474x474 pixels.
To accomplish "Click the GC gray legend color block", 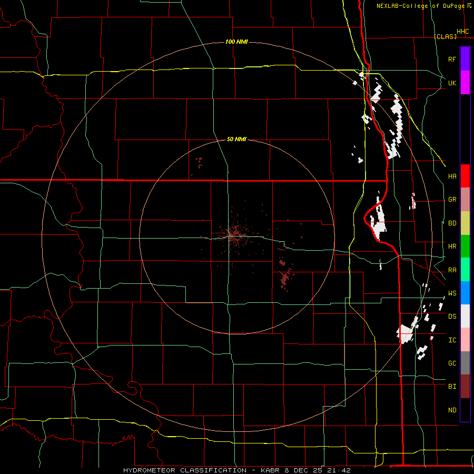I will pyautogui.click(x=465, y=363).
